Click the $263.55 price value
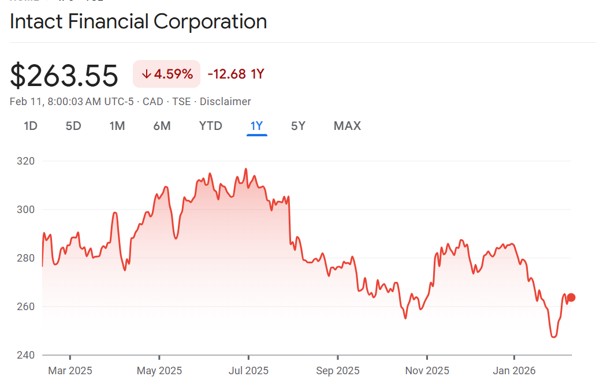This screenshot has height=380, width=596. 64,76
